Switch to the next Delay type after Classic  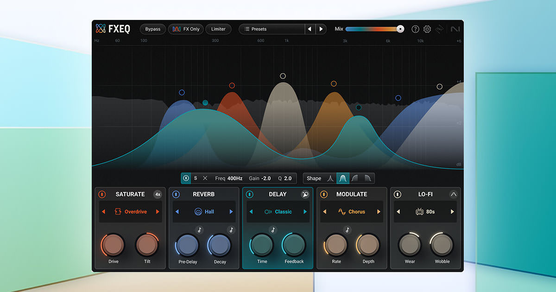pyautogui.click(x=305, y=212)
